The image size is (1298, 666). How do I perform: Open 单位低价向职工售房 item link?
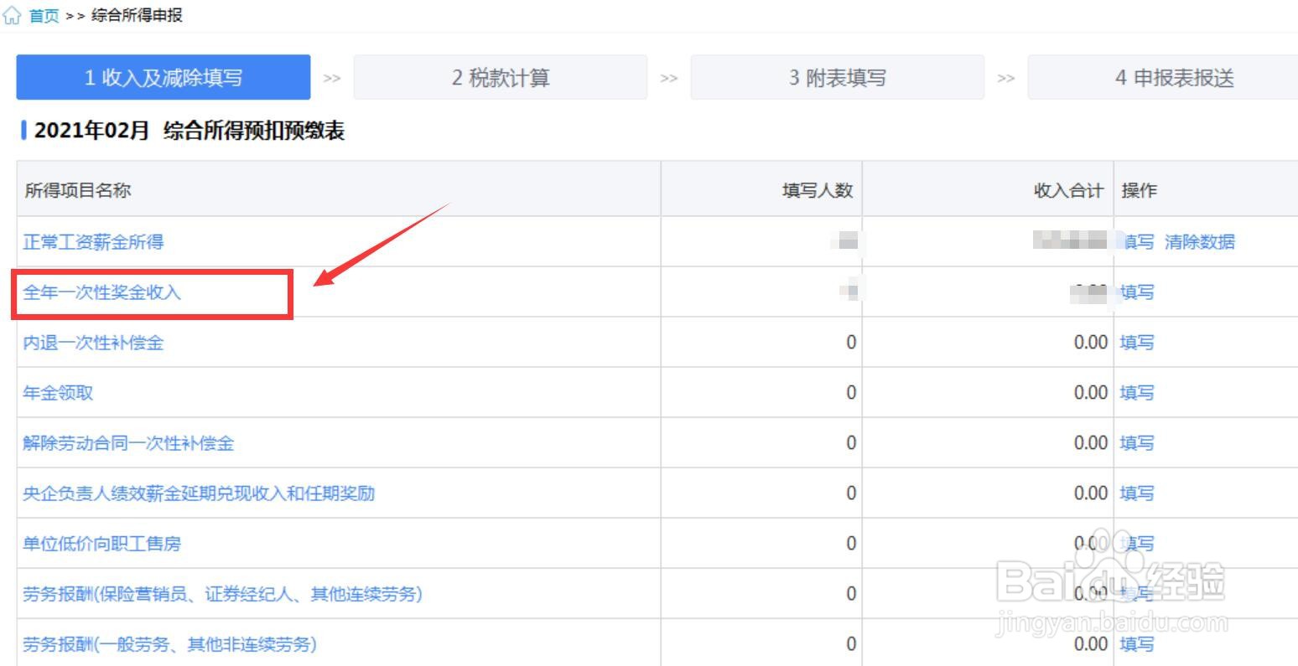101,544
